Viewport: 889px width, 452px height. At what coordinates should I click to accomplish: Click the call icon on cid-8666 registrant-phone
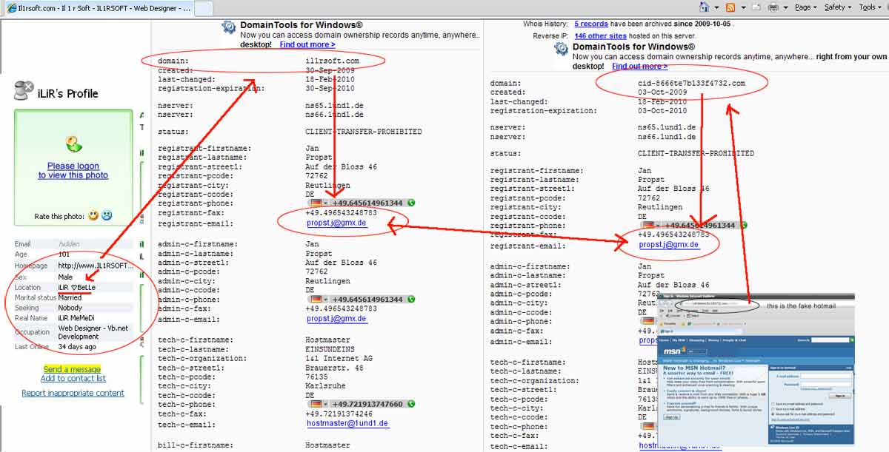(742, 226)
